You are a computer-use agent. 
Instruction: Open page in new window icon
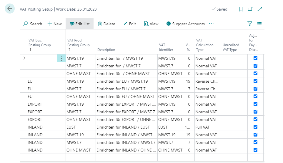(250, 9)
